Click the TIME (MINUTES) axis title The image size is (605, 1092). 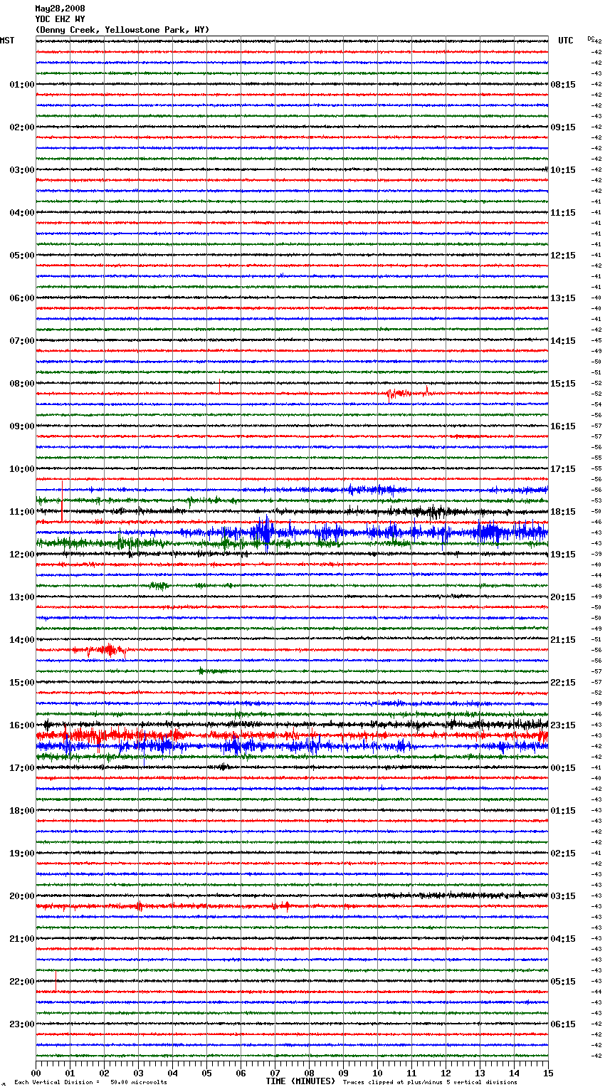300,1081
